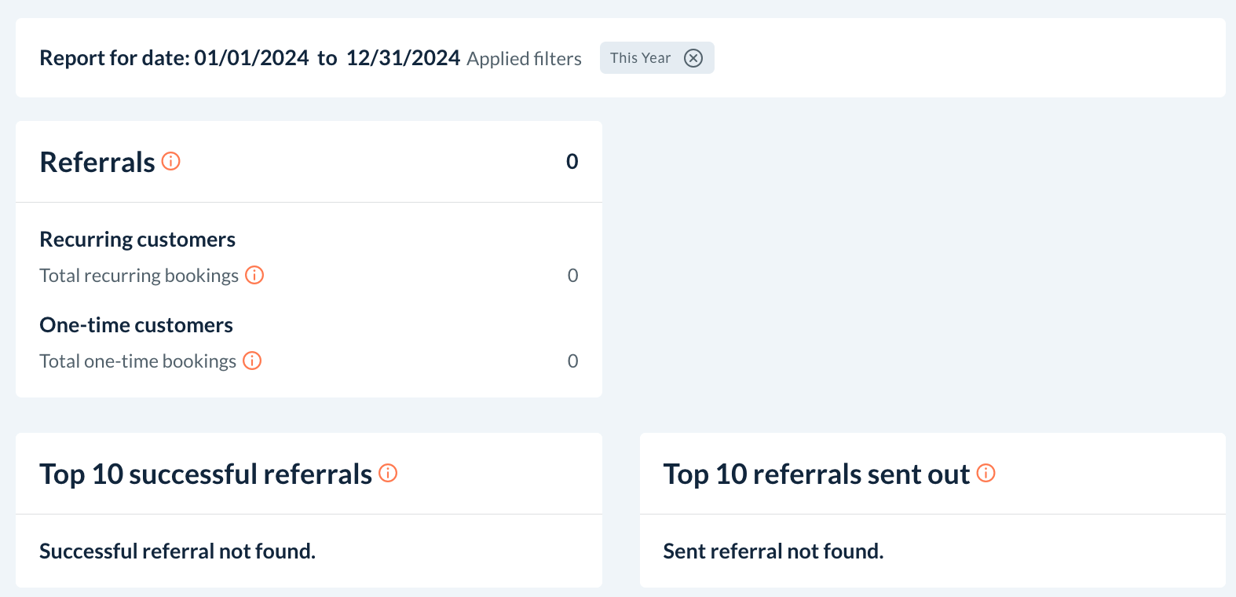Select the start date 01/01/2024
This screenshot has height=597, width=1236.
point(251,58)
